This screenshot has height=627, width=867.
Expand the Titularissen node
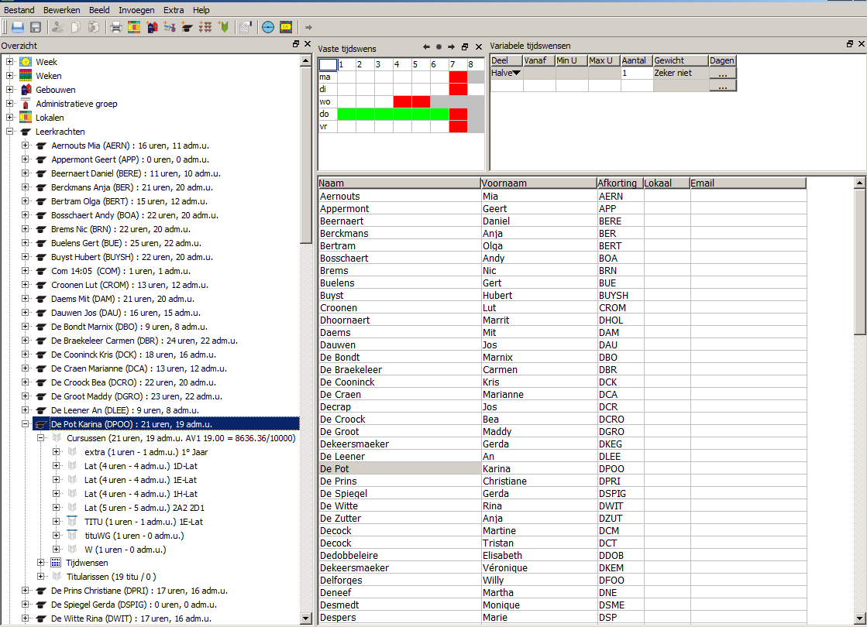point(41,576)
